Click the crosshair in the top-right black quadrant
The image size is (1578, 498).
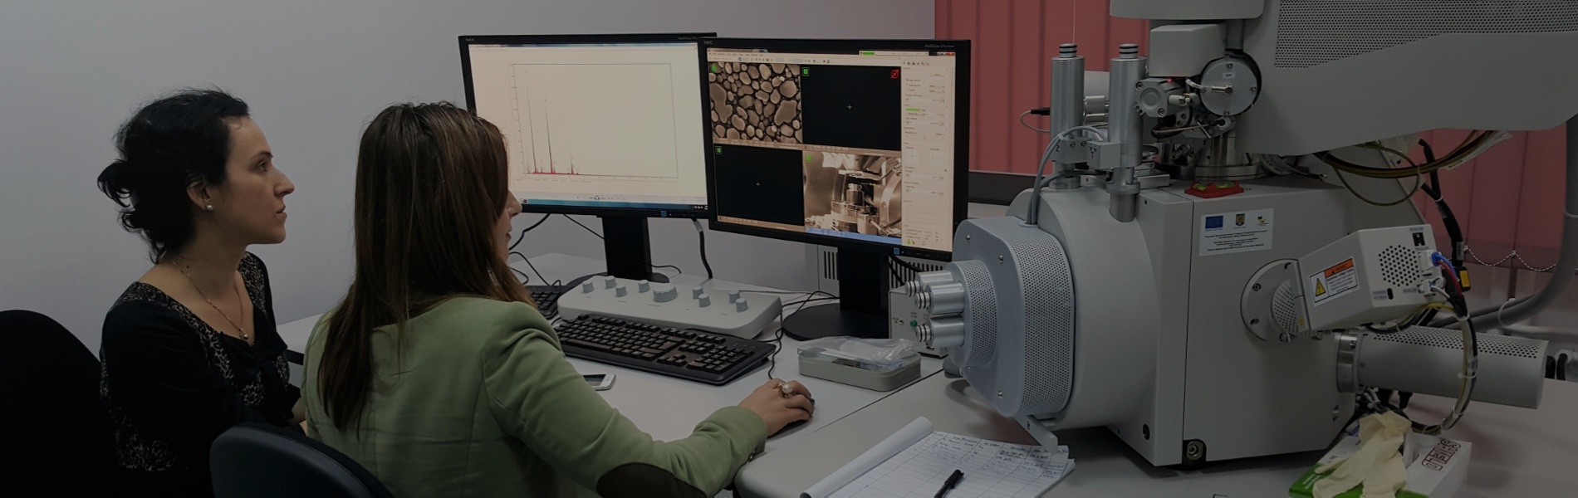pos(849,106)
